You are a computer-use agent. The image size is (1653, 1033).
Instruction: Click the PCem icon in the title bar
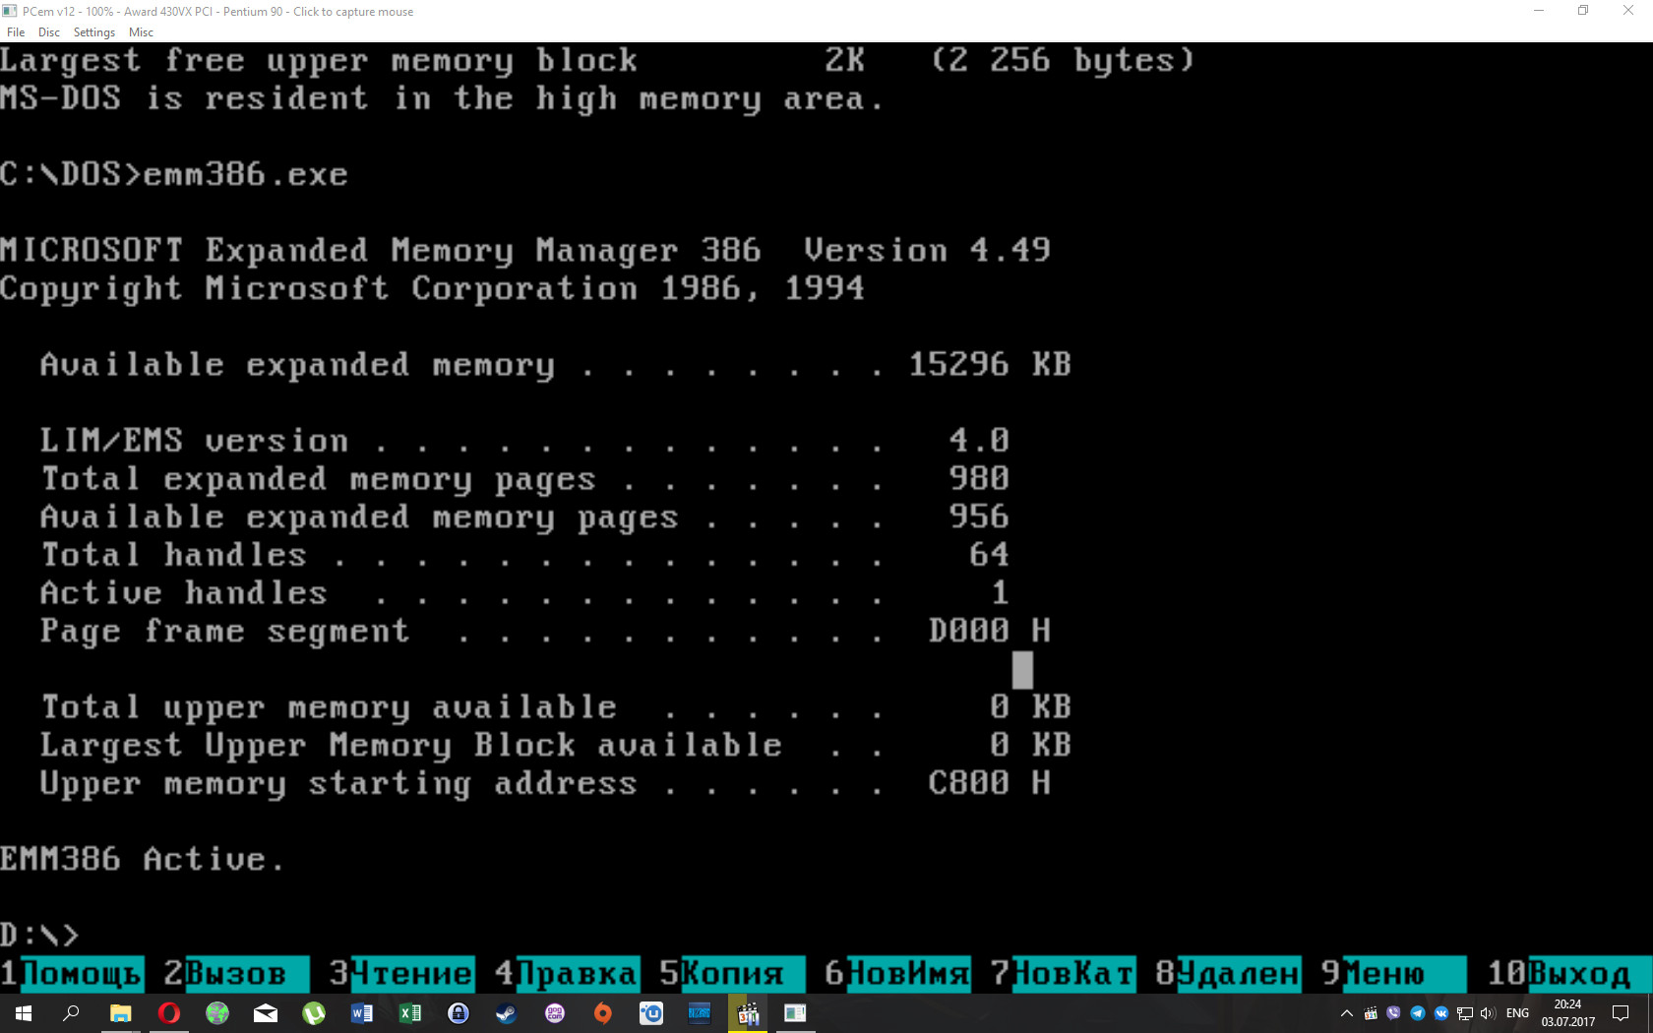(10, 11)
